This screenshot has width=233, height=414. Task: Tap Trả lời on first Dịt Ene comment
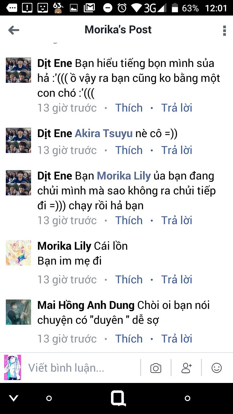pos(177,108)
